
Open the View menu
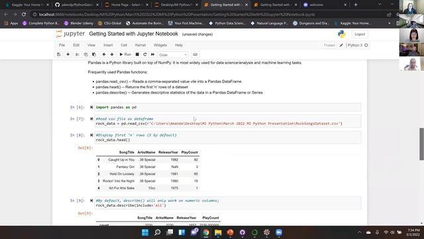tap(91, 45)
